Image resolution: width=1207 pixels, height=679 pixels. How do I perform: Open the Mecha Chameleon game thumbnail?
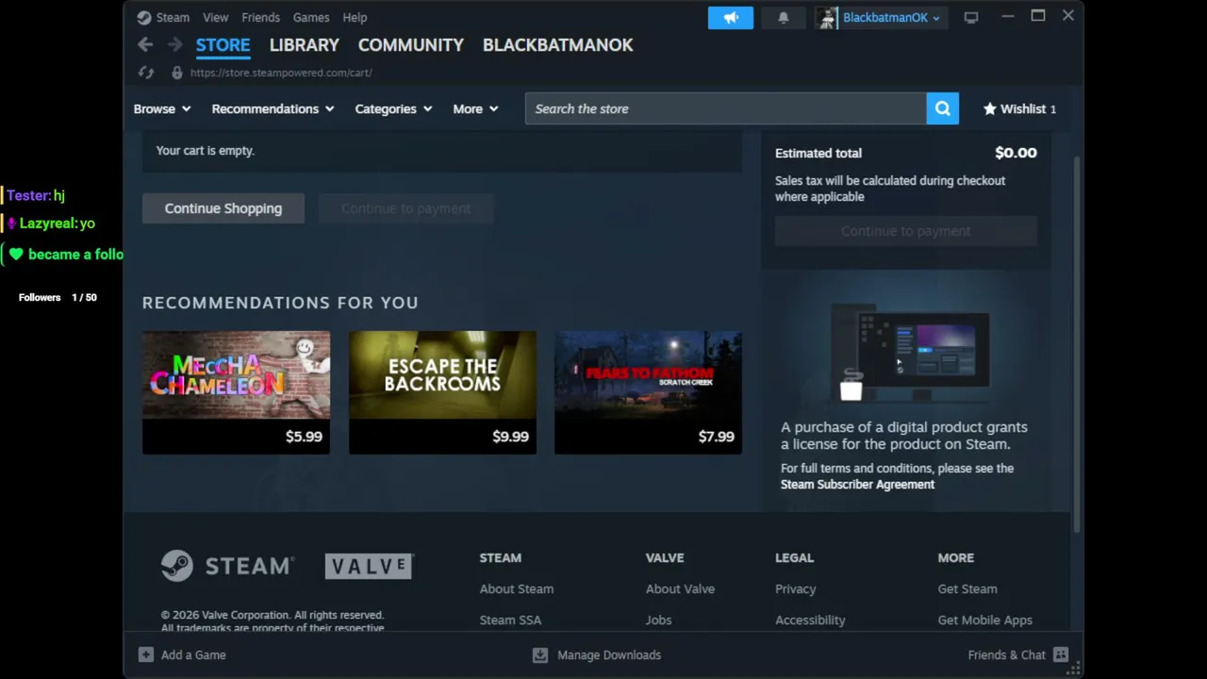[236, 374]
